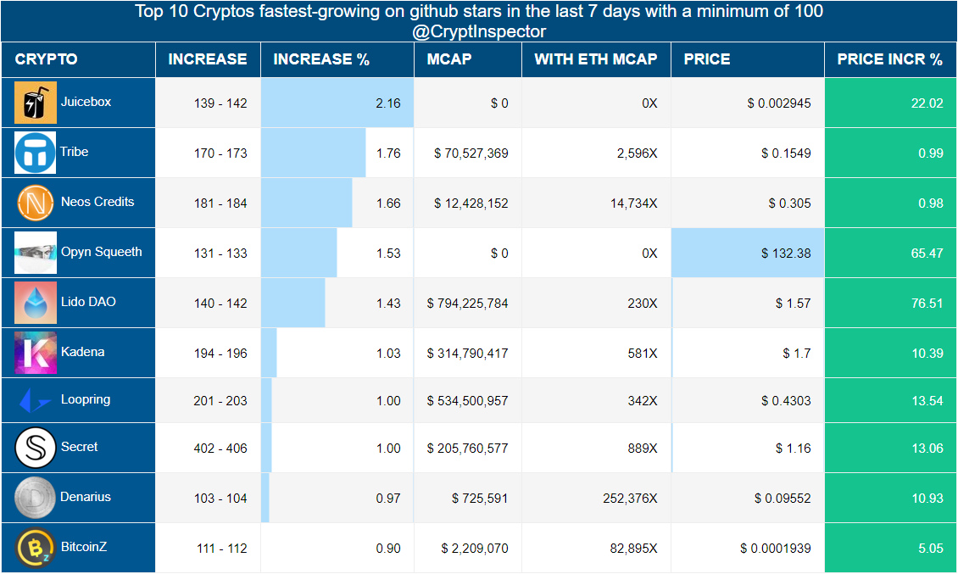Image resolution: width=958 pixels, height=574 pixels.
Task: Click market cap $ 794,225,784
Action: click(467, 304)
